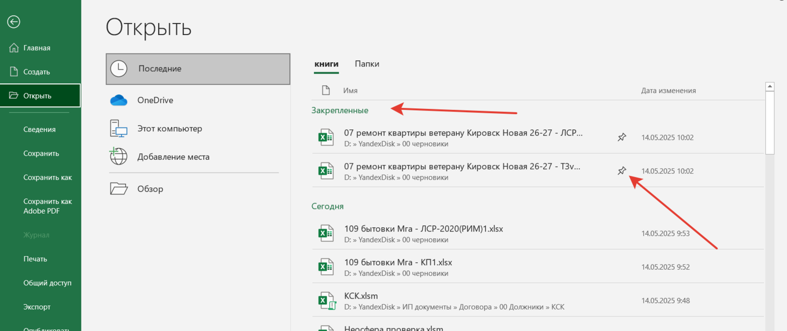
Task: Click Печать in the sidebar
Action: point(35,259)
